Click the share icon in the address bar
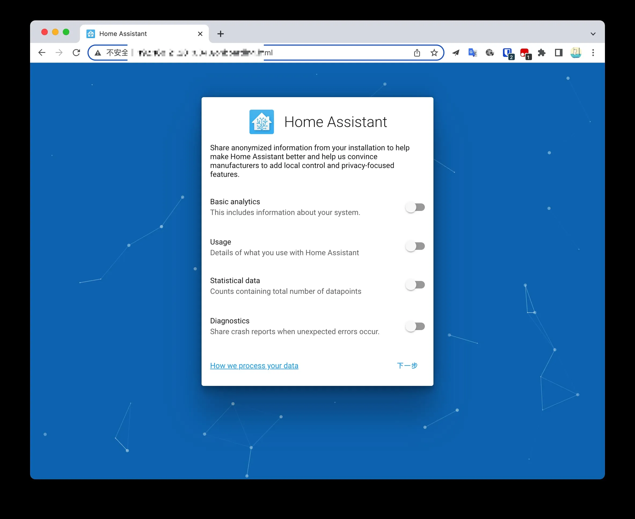 [x=417, y=53]
